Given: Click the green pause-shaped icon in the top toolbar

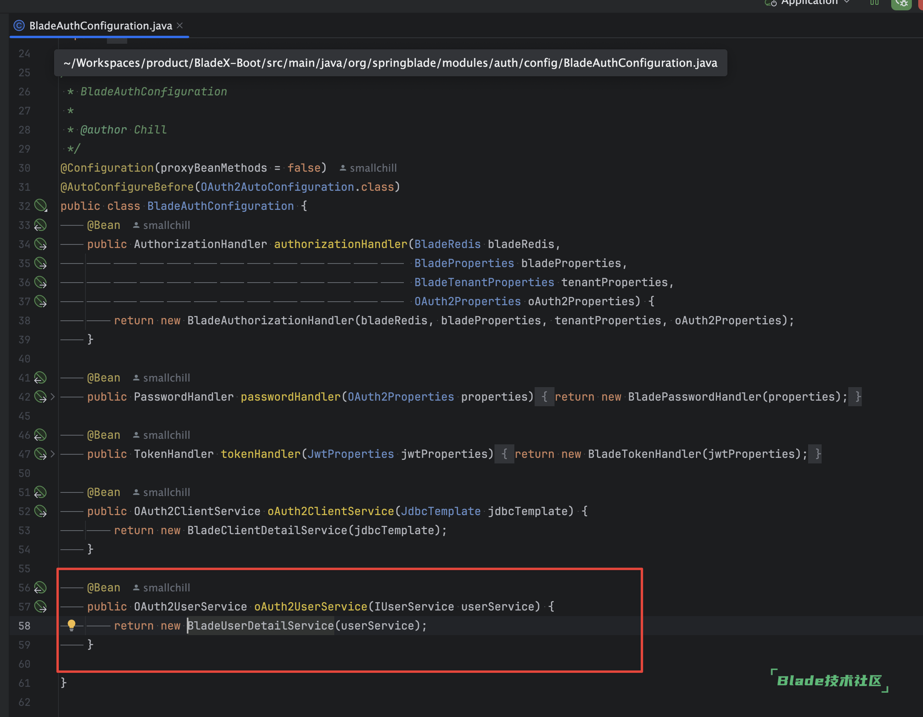Looking at the screenshot, I should 875,2.
